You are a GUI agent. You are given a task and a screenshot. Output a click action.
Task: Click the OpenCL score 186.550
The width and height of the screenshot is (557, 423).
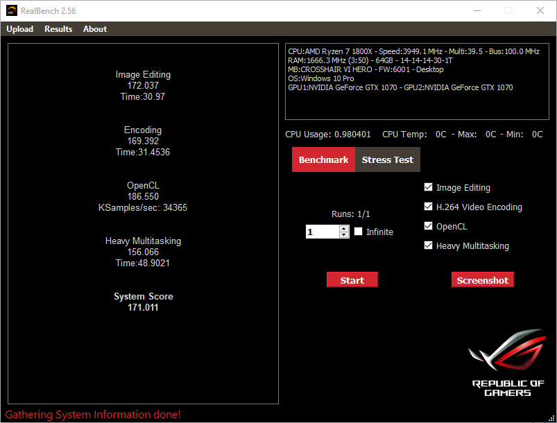coord(143,196)
